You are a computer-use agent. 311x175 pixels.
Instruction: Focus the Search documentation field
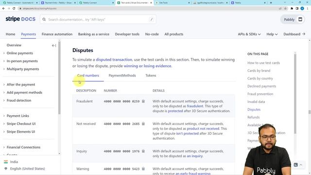coord(98,19)
